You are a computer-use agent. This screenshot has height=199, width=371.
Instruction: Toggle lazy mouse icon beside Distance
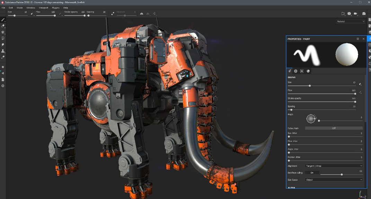[113, 14]
